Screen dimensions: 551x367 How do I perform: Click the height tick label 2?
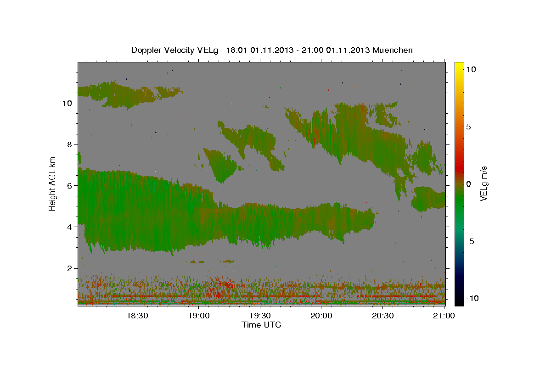tap(70, 268)
